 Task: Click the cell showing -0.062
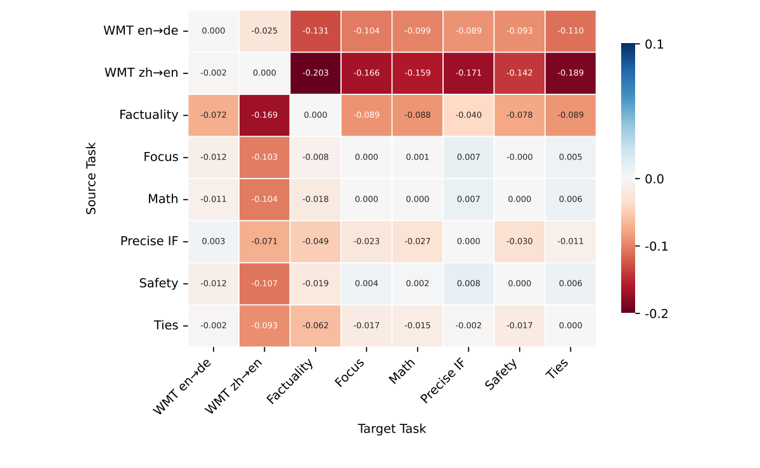pos(315,326)
